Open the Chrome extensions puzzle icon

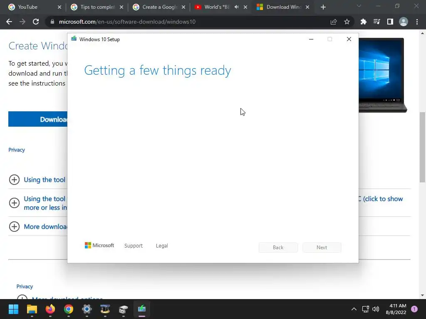[363, 22]
